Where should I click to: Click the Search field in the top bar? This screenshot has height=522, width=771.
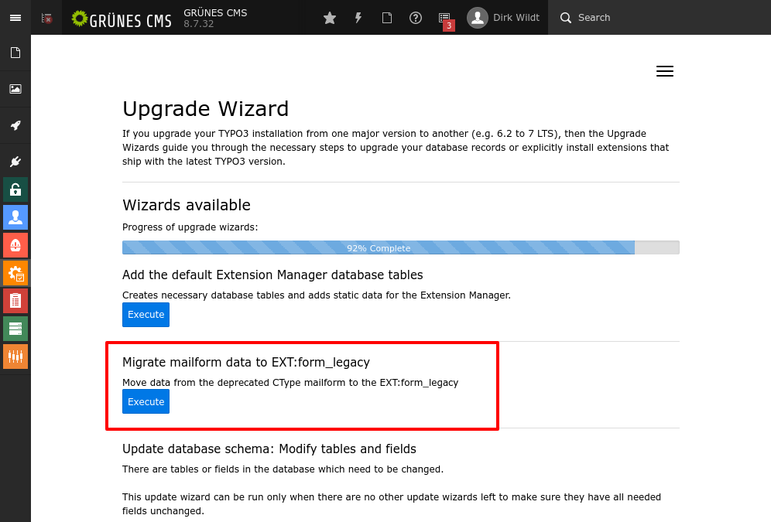click(x=659, y=18)
